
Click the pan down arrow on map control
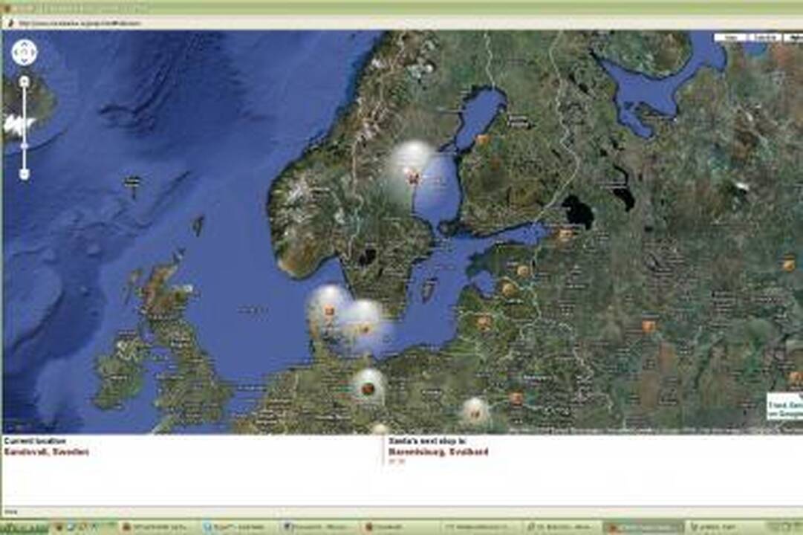pos(24,60)
